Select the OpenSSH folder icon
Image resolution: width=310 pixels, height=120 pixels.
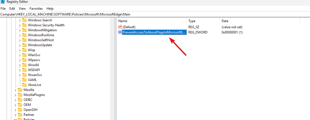[x=20, y=110]
